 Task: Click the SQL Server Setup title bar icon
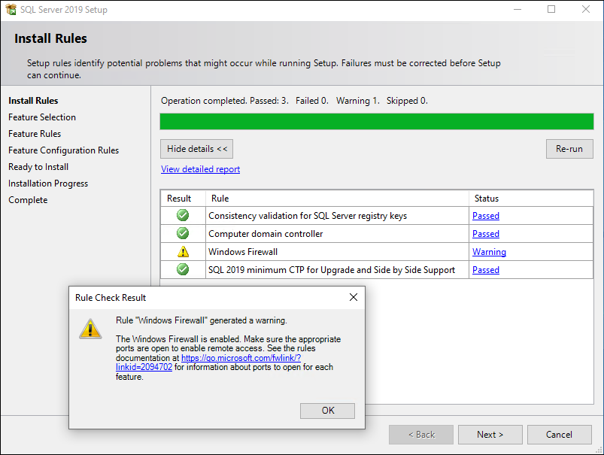click(x=11, y=9)
